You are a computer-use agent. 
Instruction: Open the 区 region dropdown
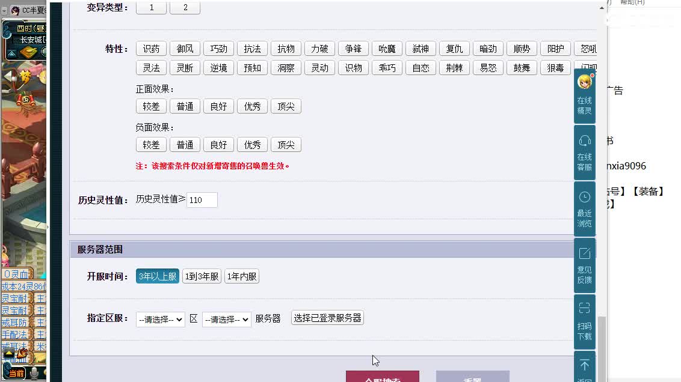click(x=160, y=320)
